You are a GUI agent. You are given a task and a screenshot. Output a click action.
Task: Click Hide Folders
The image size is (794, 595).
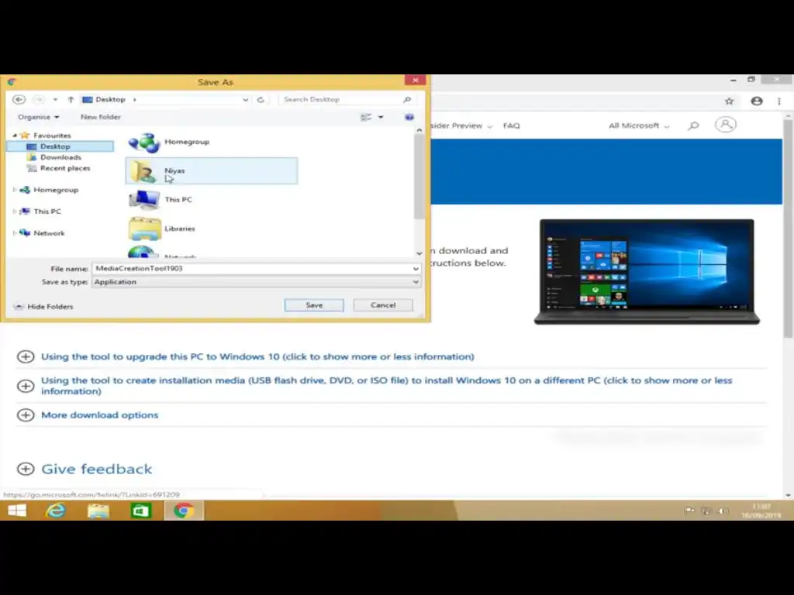point(43,307)
